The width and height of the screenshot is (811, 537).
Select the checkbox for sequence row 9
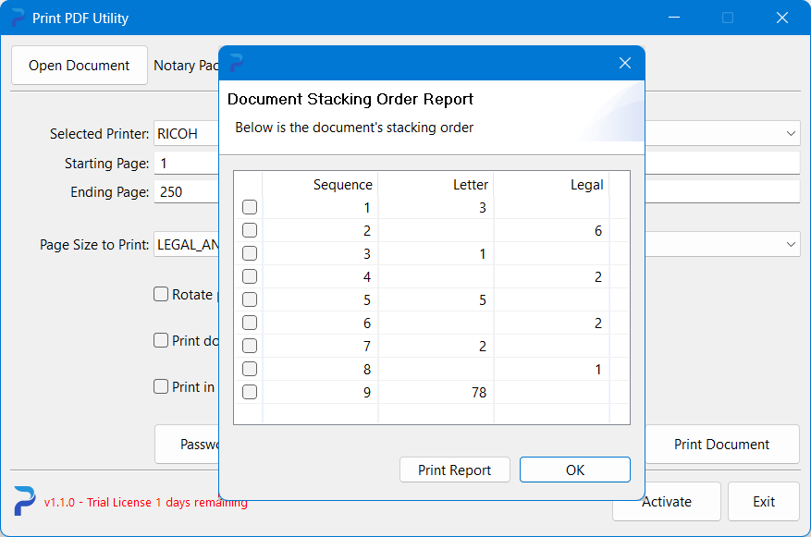tap(250, 392)
